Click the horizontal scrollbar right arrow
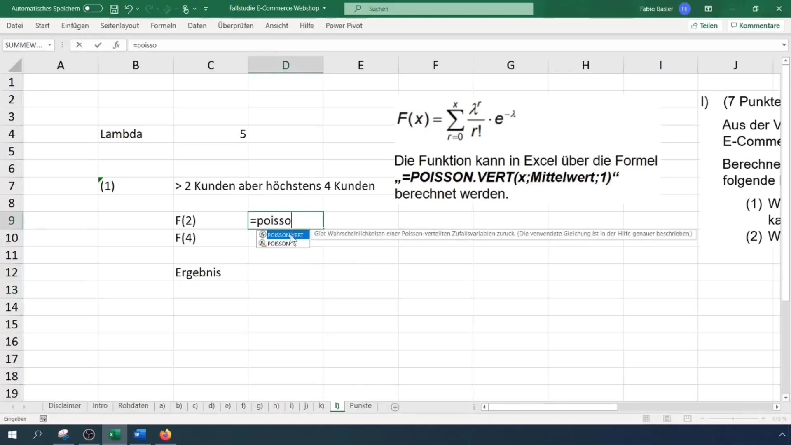This screenshot has height=445, width=791. click(x=777, y=407)
